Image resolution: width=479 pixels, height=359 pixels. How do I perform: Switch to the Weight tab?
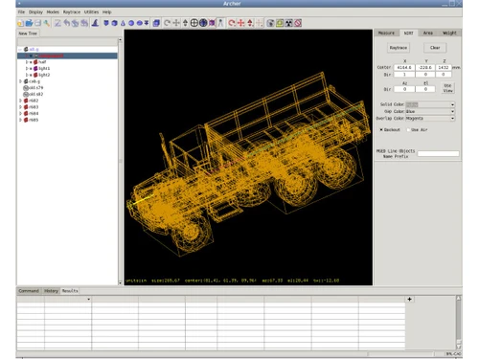coord(449,34)
